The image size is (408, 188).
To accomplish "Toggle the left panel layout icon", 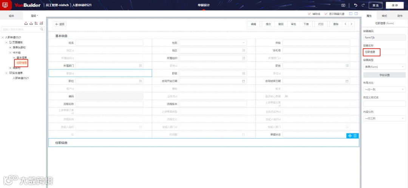I will [351, 14].
